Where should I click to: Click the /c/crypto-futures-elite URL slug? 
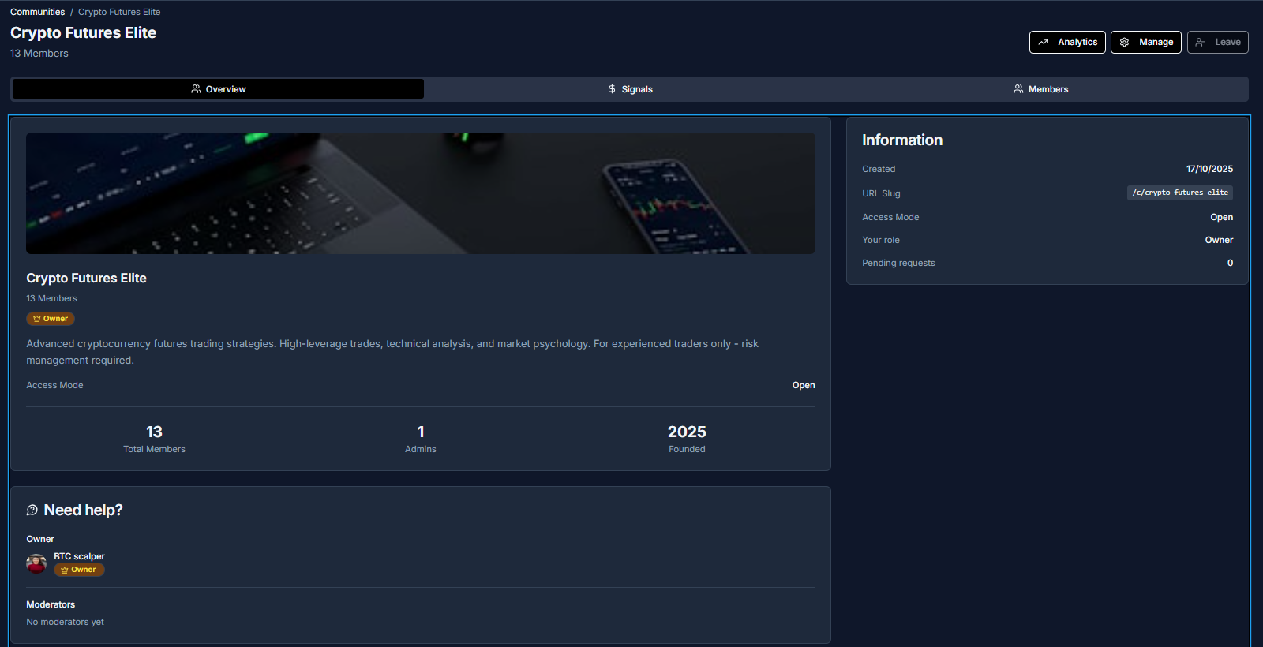(1180, 193)
